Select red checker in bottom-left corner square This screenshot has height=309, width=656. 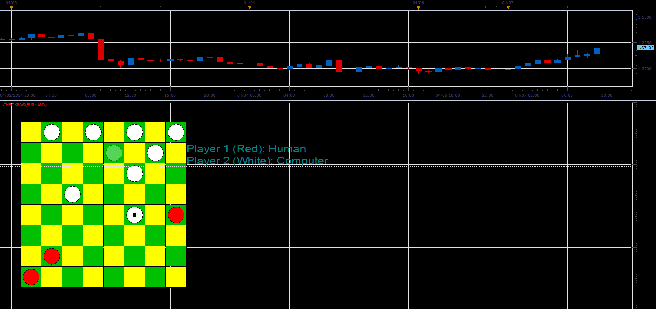point(31,277)
